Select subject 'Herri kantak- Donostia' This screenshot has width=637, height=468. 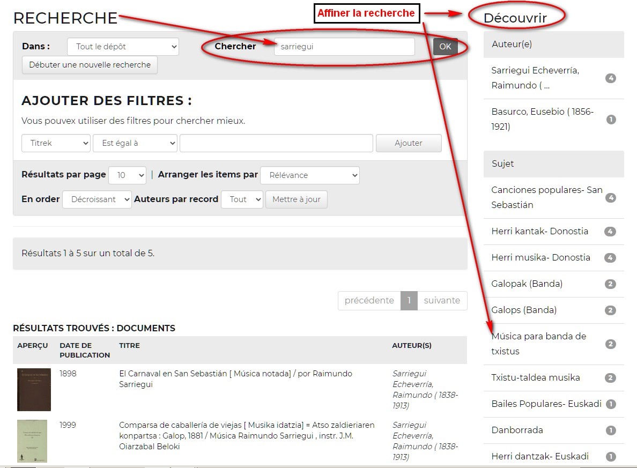[x=539, y=231]
